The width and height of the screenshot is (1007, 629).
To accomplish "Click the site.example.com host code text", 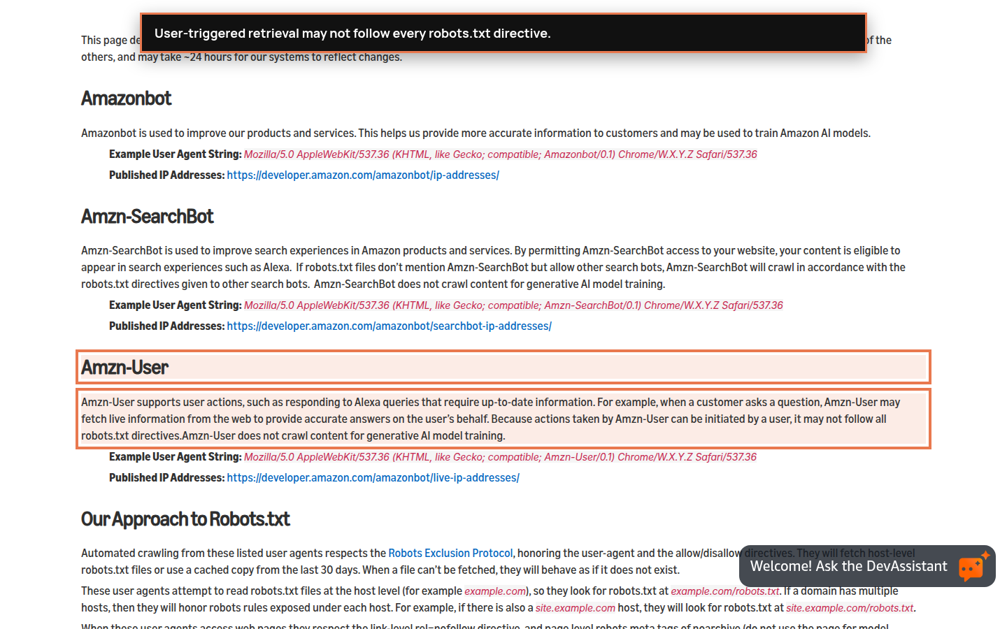I will 576,608.
